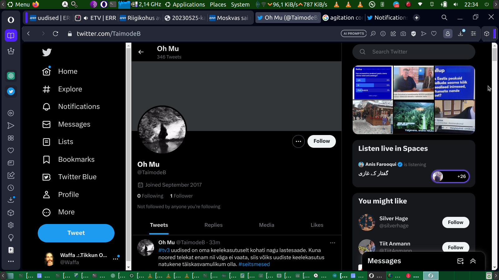Search open tabs with magnifier icon
This screenshot has height=280, width=499.
pos(444,17)
